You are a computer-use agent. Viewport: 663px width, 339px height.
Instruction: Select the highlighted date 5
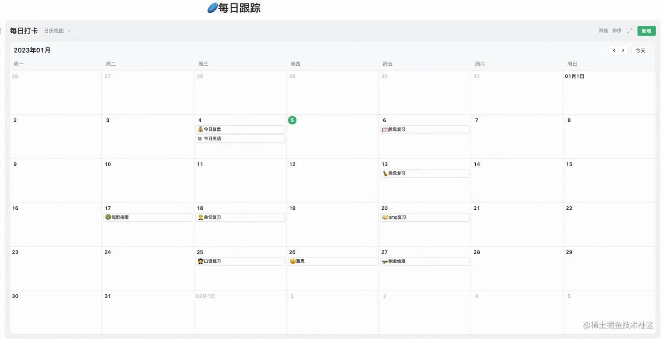[x=292, y=120]
